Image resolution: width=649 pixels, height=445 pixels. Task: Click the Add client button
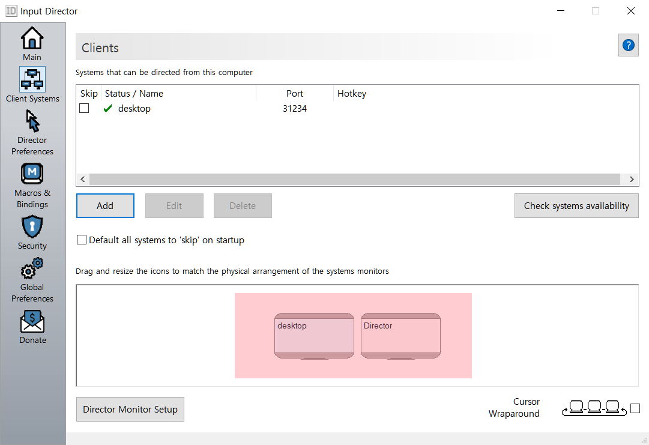coord(105,206)
